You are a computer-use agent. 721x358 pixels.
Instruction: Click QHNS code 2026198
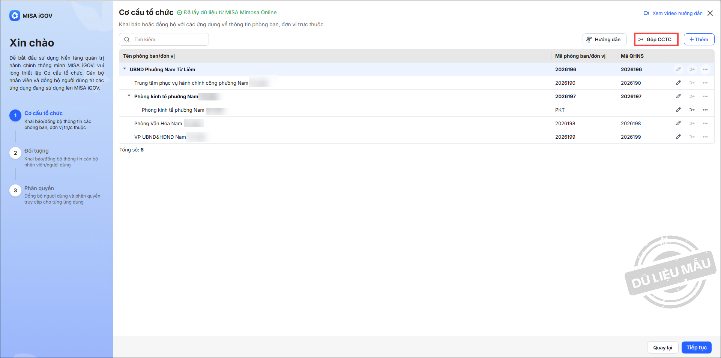click(x=631, y=123)
